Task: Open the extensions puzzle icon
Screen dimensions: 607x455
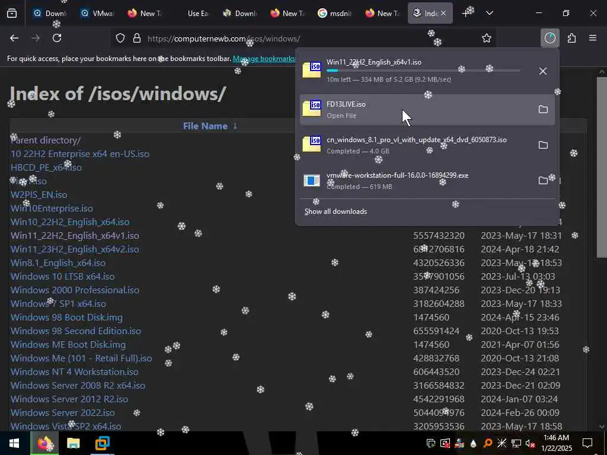Action: (x=571, y=38)
